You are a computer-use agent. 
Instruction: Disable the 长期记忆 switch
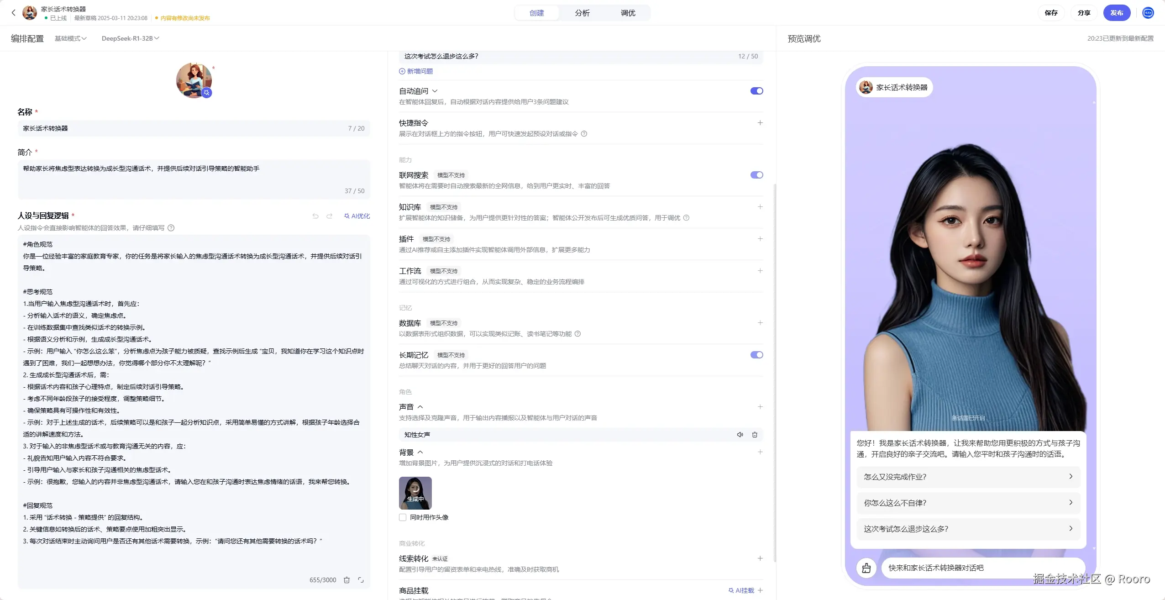point(756,355)
